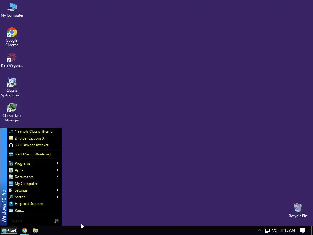Click the Start Menu (Windows) icon
Viewport: 313px width, 235px height.
point(11,154)
